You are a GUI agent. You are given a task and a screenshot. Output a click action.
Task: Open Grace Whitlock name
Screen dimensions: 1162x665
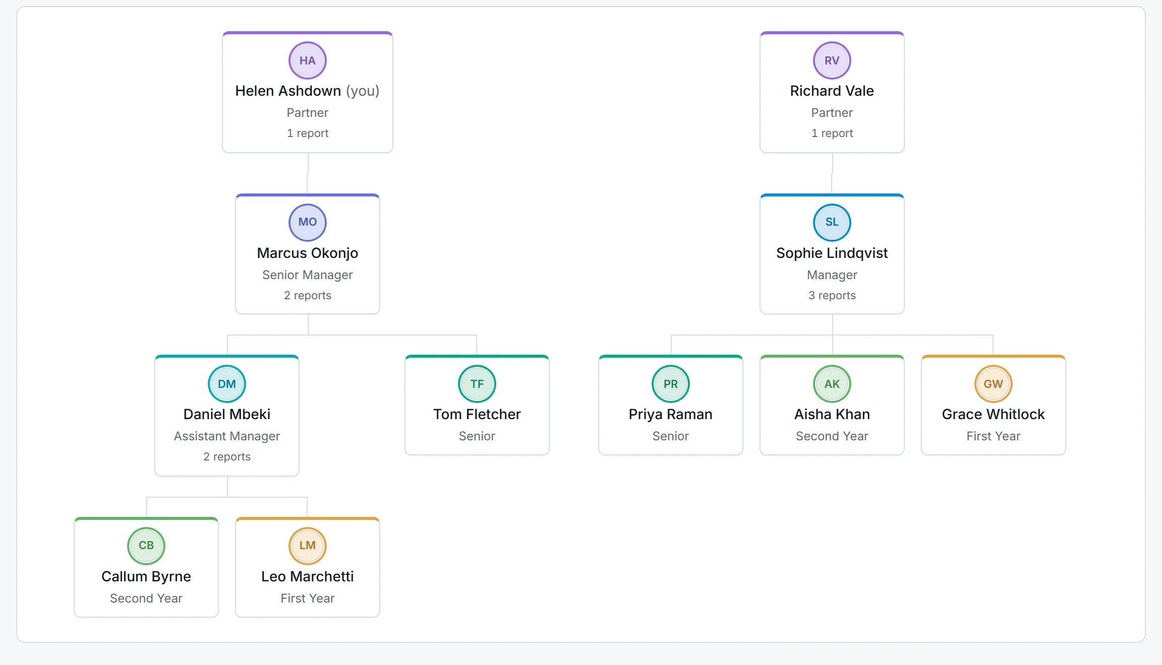pos(994,414)
